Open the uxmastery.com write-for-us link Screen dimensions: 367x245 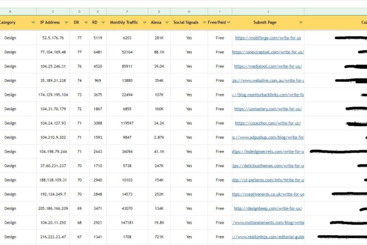268,109
